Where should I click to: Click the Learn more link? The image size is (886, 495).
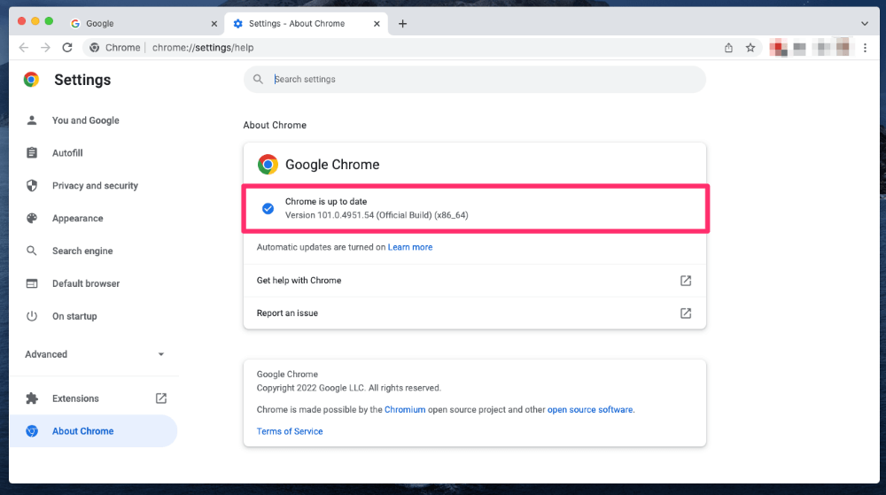410,247
